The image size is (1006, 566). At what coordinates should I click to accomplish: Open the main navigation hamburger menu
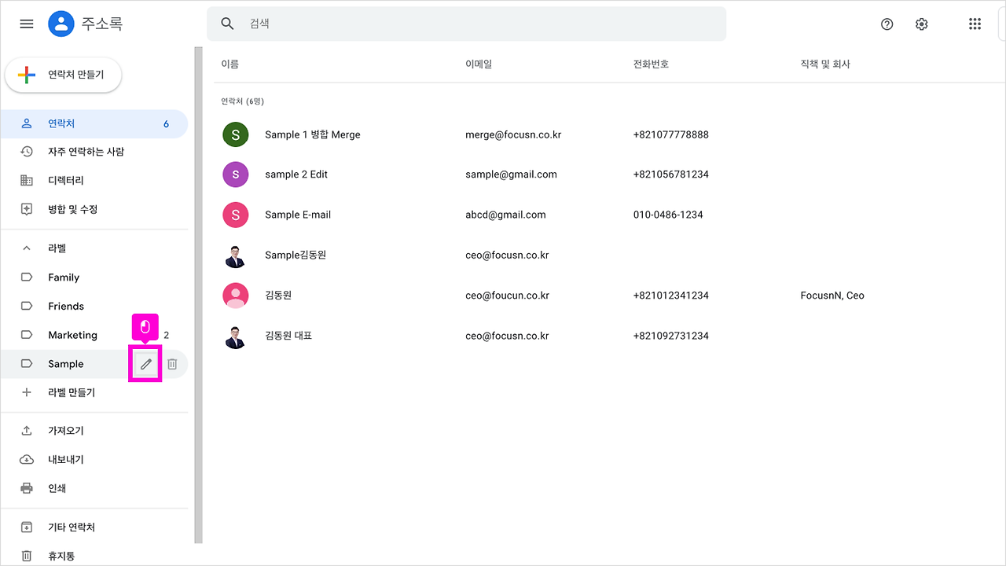point(26,24)
